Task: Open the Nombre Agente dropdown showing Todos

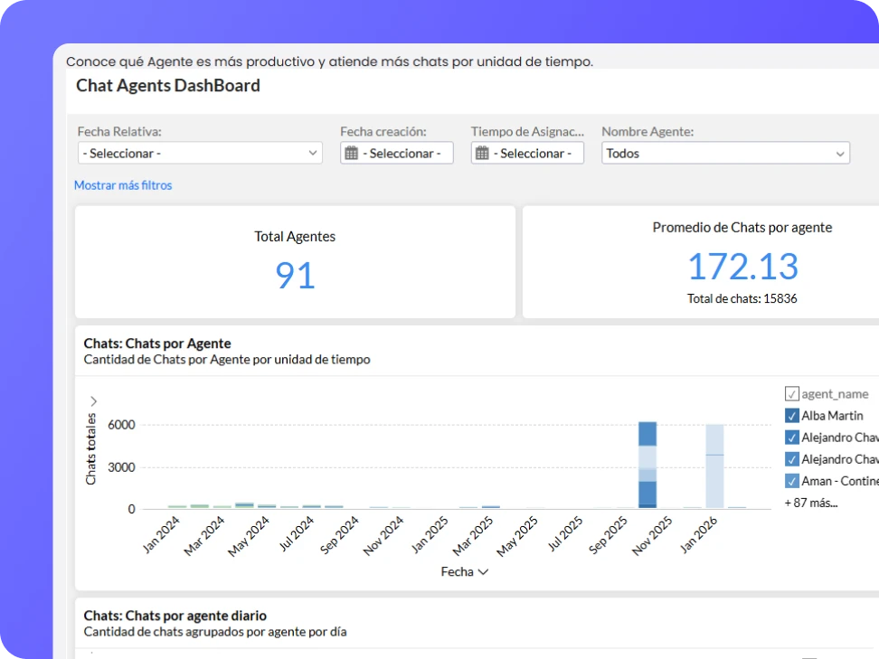Action: (x=725, y=154)
